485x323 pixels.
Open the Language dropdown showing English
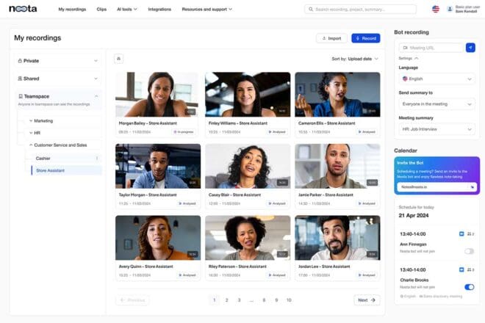(x=437, y=79)
